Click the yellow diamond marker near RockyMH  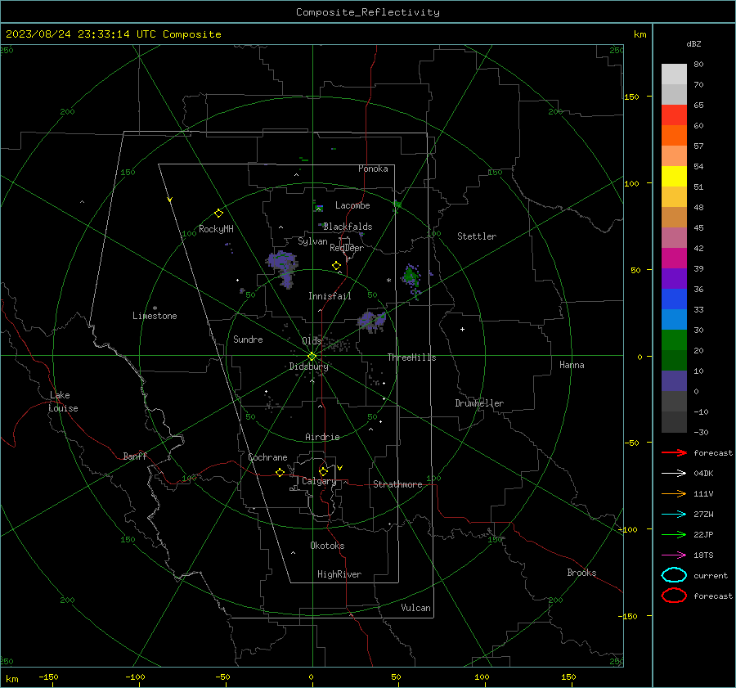(218, 214)
